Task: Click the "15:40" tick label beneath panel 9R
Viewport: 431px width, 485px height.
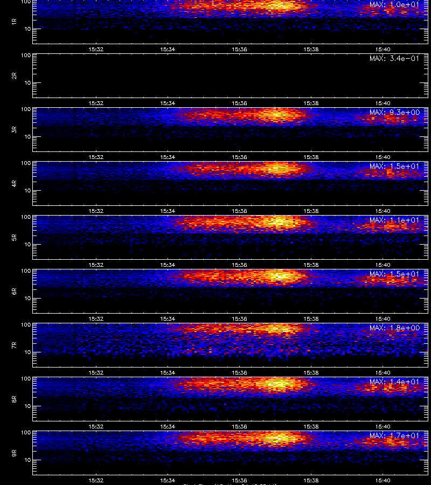Action: coord(383,480)
